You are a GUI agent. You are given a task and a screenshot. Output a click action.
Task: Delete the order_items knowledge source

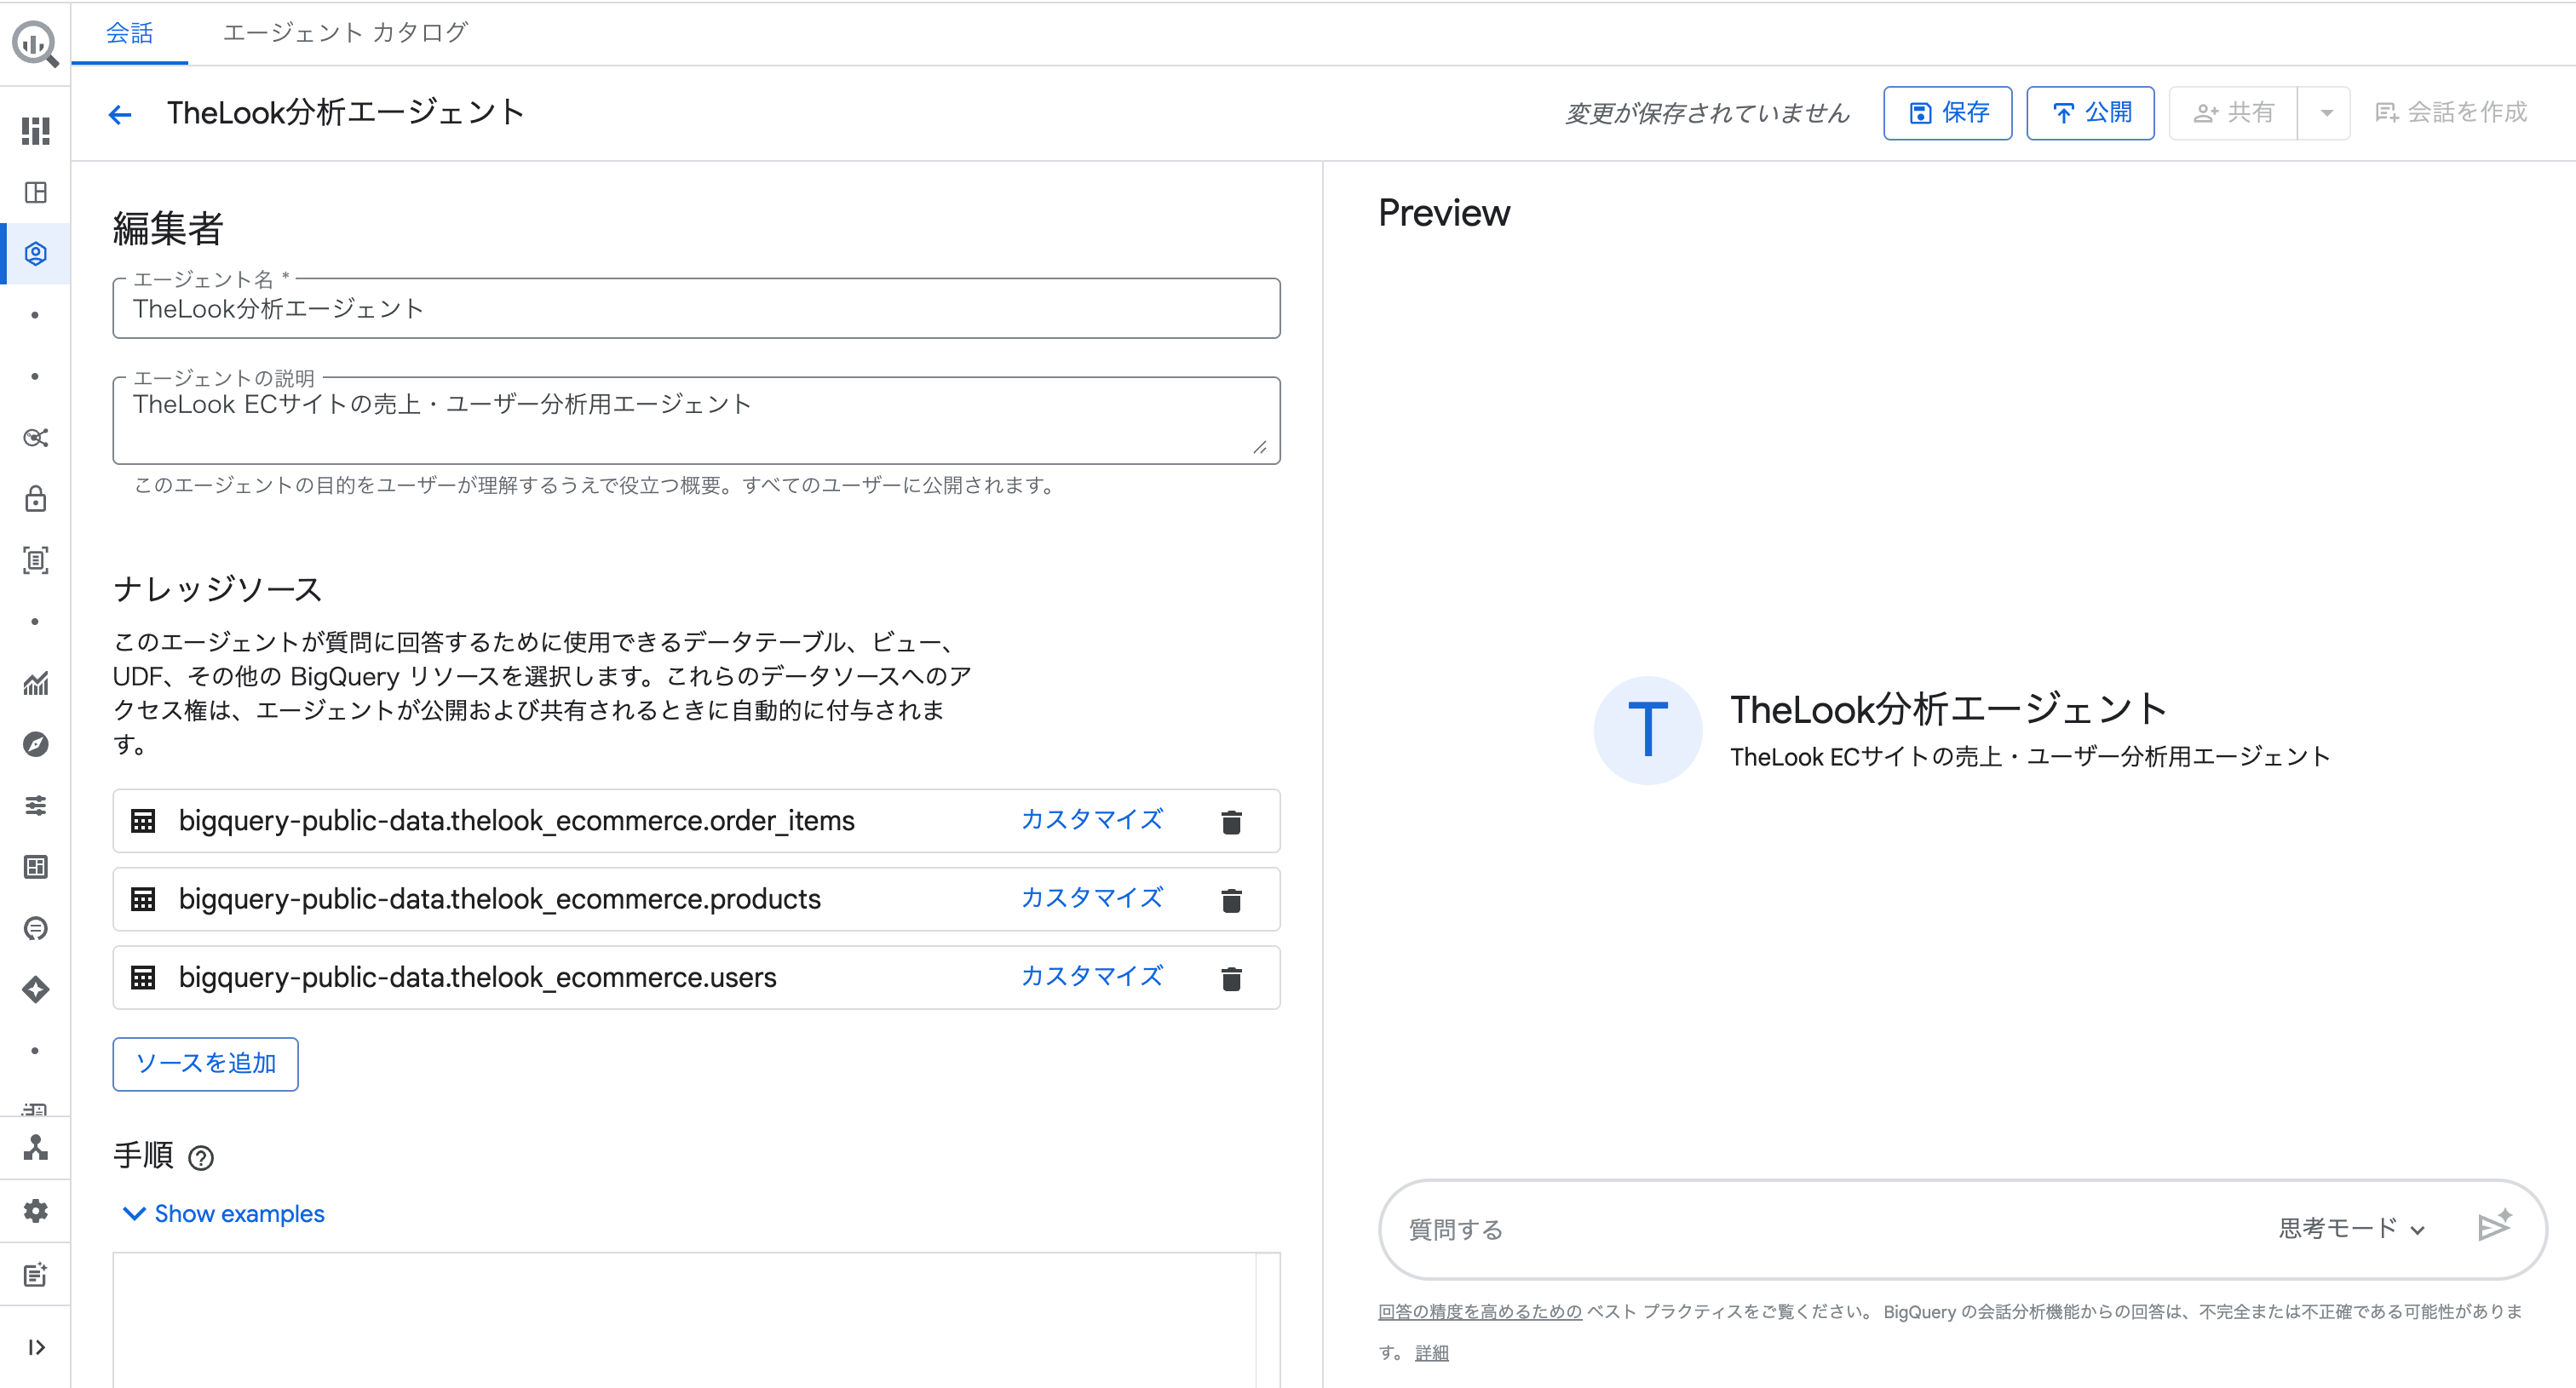pyautogui.click(x=1232, y=822)
